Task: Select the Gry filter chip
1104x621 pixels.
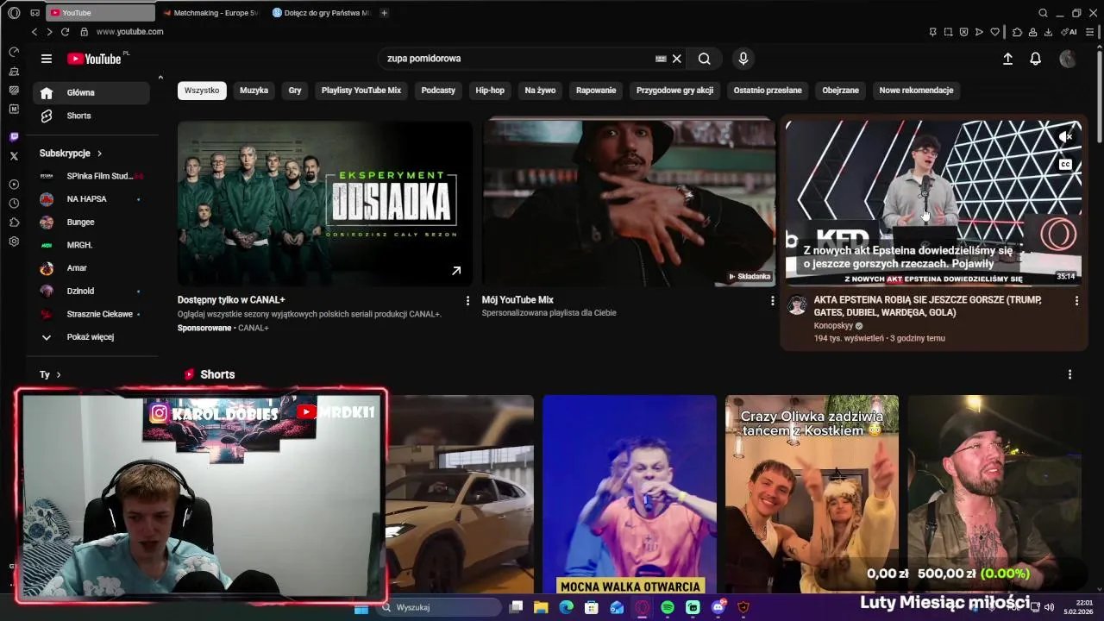Action: pyautogui.click(x=295, y=91)
